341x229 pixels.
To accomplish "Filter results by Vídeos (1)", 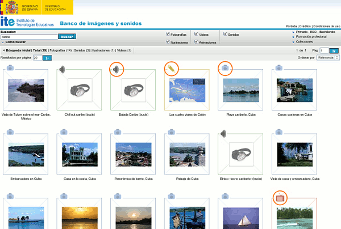I will click(x=124, y=50).
